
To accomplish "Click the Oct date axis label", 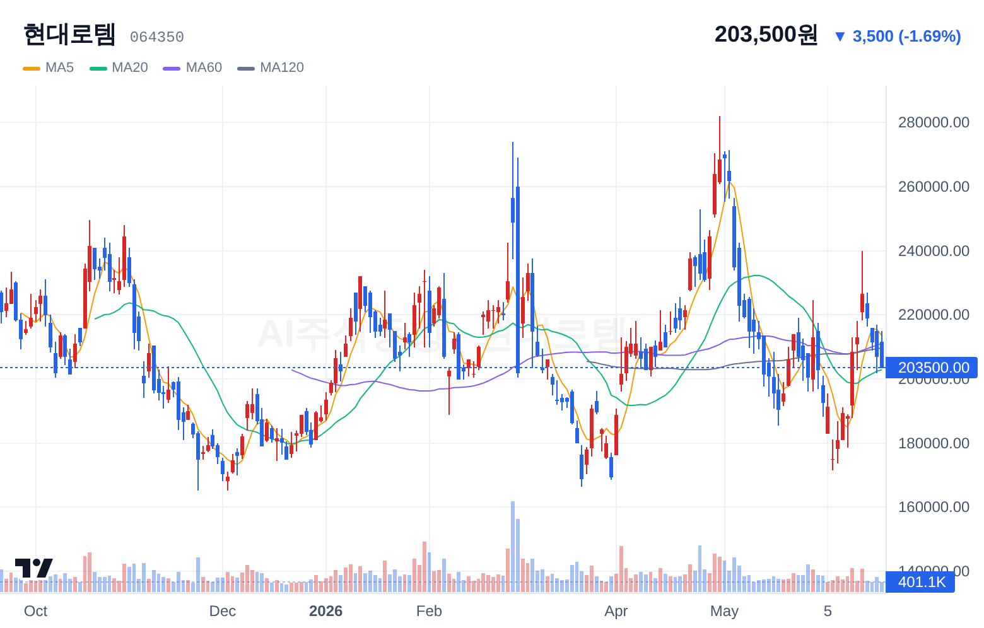I will [x=35, y=611].
